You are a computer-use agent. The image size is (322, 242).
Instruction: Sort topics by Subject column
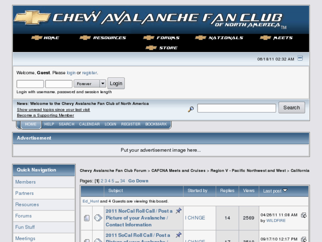116,190
